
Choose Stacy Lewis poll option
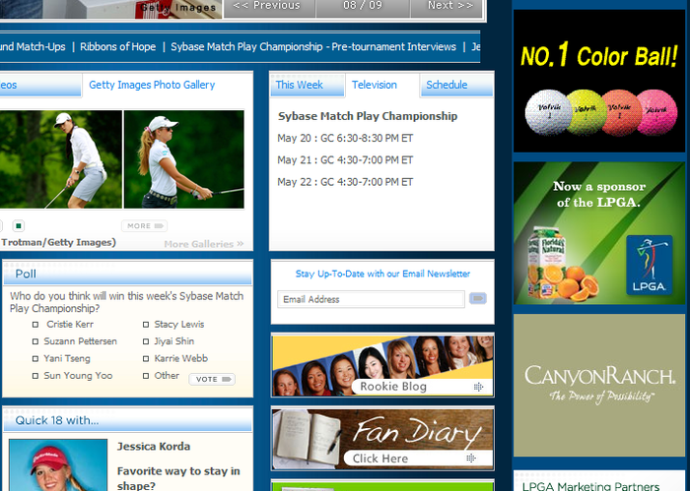coord(147,324)
